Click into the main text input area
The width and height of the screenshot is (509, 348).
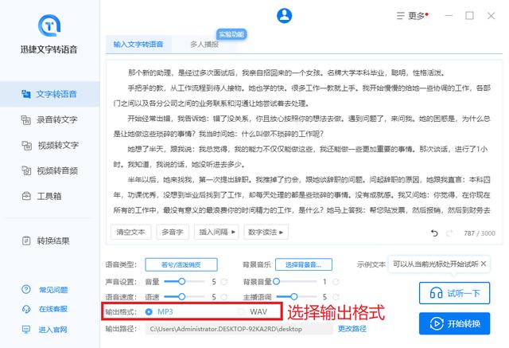pos(302,141)
